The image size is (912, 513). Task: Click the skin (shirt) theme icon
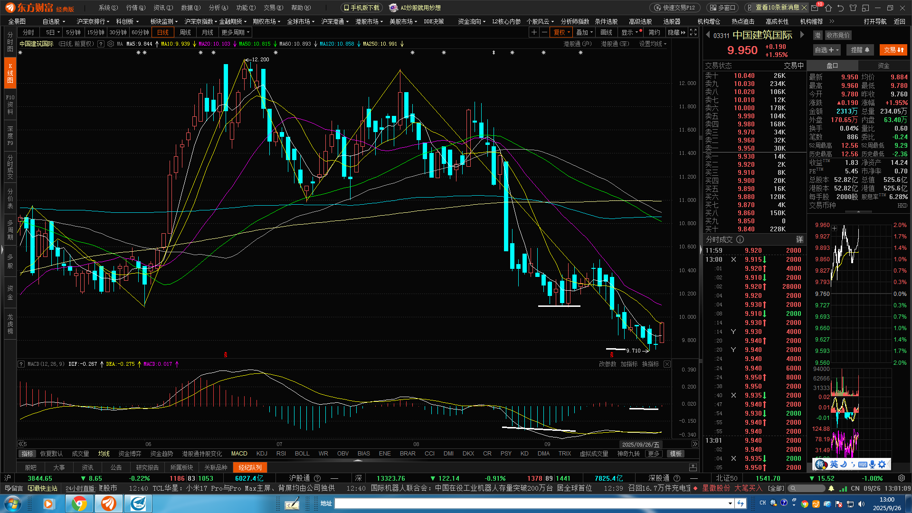(853, 8)
